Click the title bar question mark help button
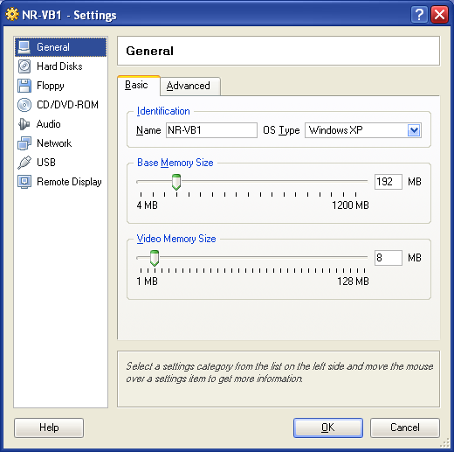The image size is (454, 452). point(419,15)
